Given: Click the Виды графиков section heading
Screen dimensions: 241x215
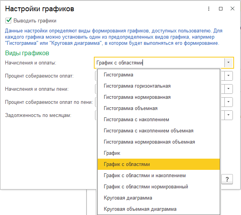Looking at the screenshot, I should [27, 53].
